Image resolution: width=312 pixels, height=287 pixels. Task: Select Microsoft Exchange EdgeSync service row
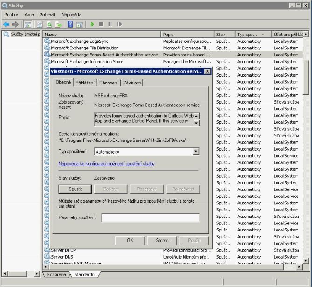point(173,41)
